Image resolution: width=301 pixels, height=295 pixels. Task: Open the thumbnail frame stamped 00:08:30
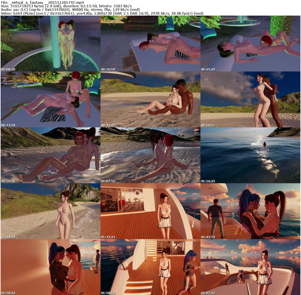(x=51, y=44)
